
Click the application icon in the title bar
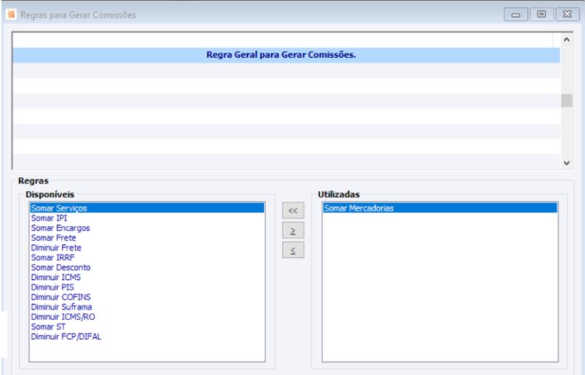[11, 15]
